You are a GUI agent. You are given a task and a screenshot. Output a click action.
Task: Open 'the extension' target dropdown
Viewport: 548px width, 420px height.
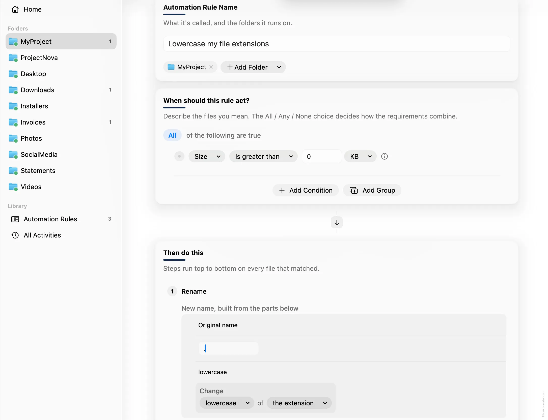[x=299, y=403]
